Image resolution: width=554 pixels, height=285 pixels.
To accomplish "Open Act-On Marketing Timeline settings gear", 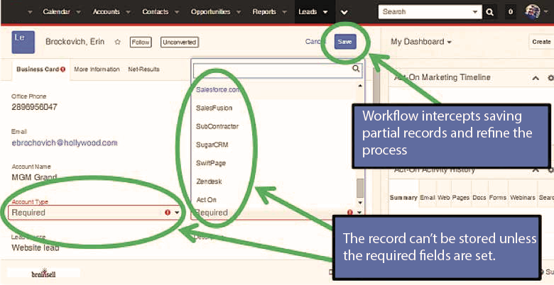I will [x=550, y=78].
